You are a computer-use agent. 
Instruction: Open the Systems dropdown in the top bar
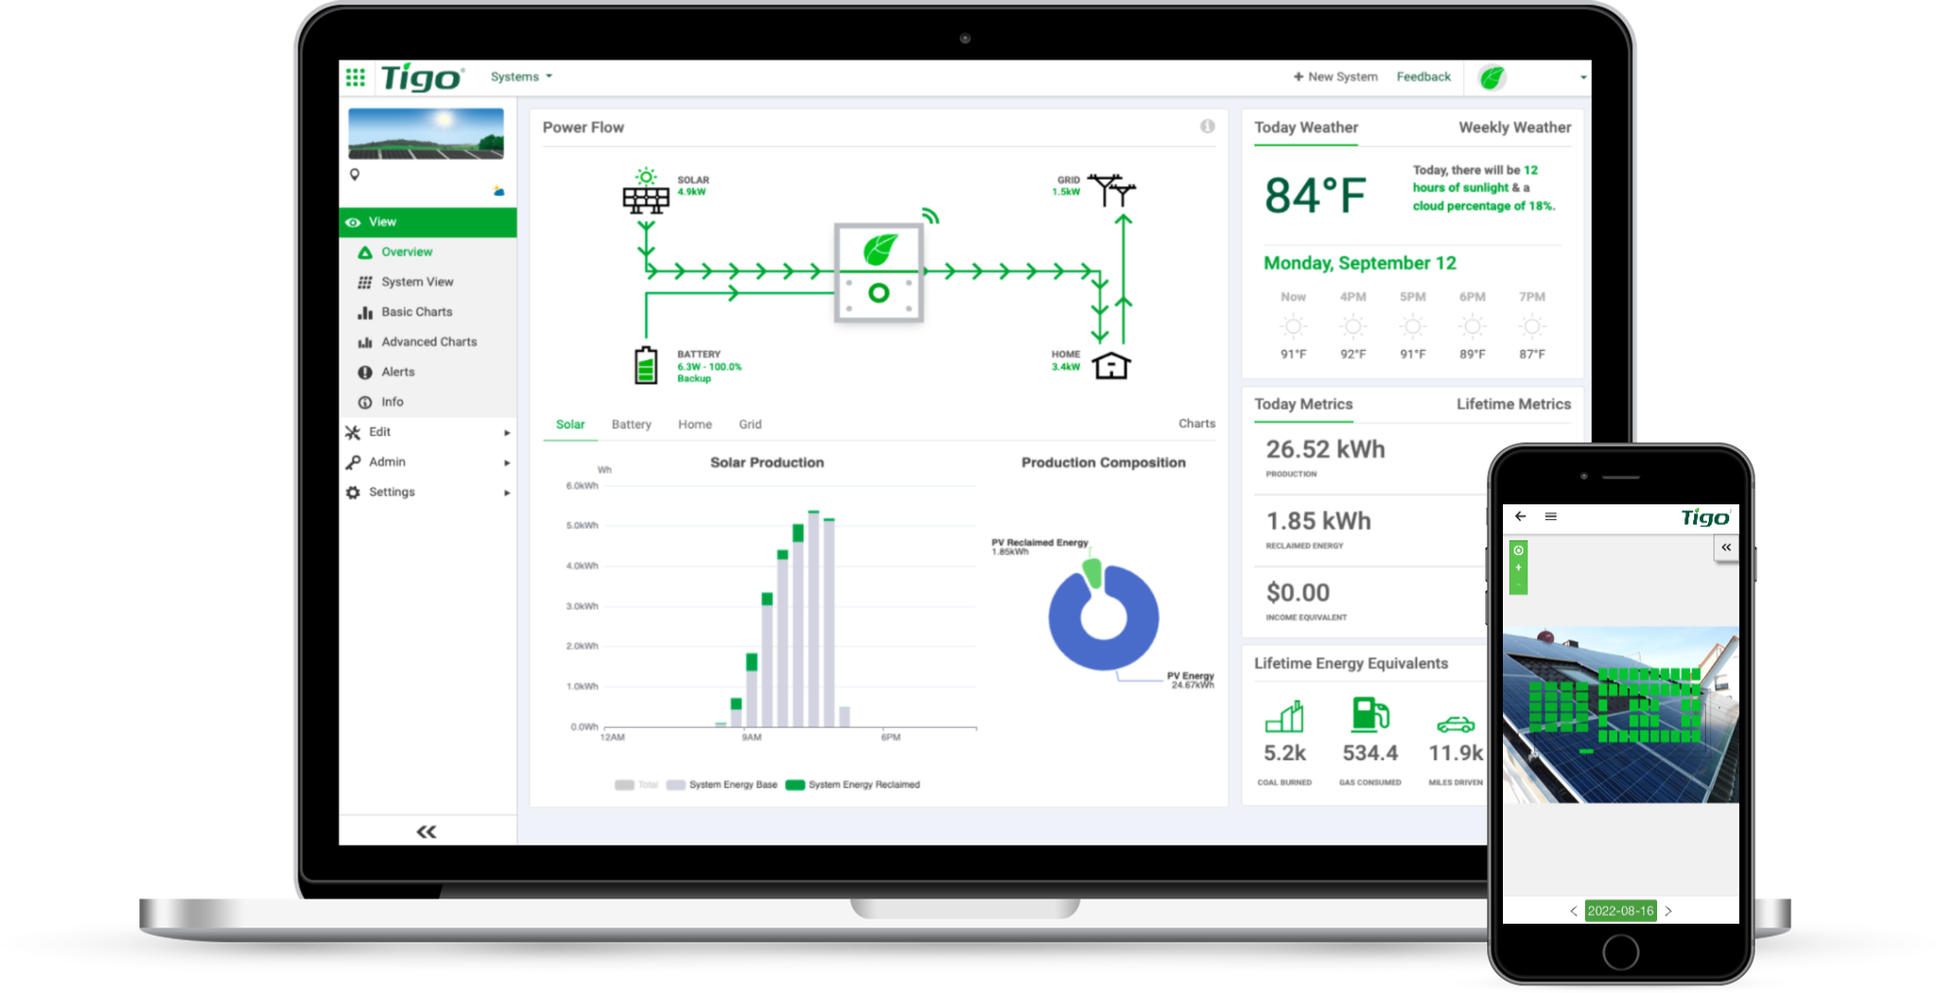pyautogui.click(x=518, y=77)
